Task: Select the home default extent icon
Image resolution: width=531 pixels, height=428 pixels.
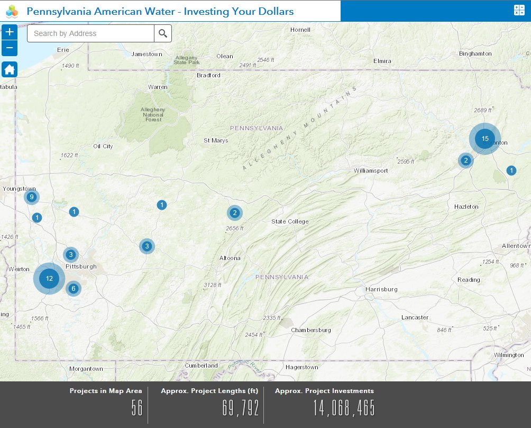Action: click(x=9, y=69)
